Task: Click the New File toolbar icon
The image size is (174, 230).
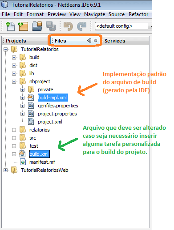Action: [x=10, y=26]
